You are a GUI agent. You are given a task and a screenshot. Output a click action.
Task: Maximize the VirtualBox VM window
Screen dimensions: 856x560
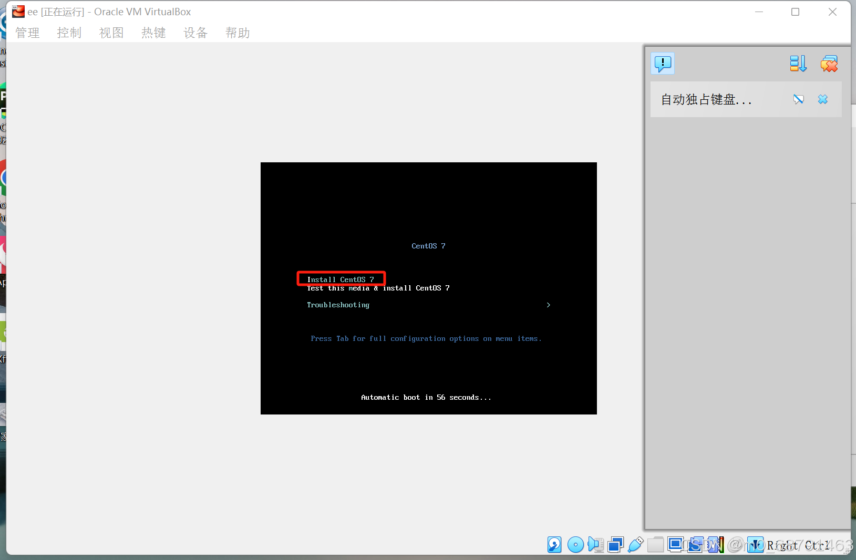(796, 12)
